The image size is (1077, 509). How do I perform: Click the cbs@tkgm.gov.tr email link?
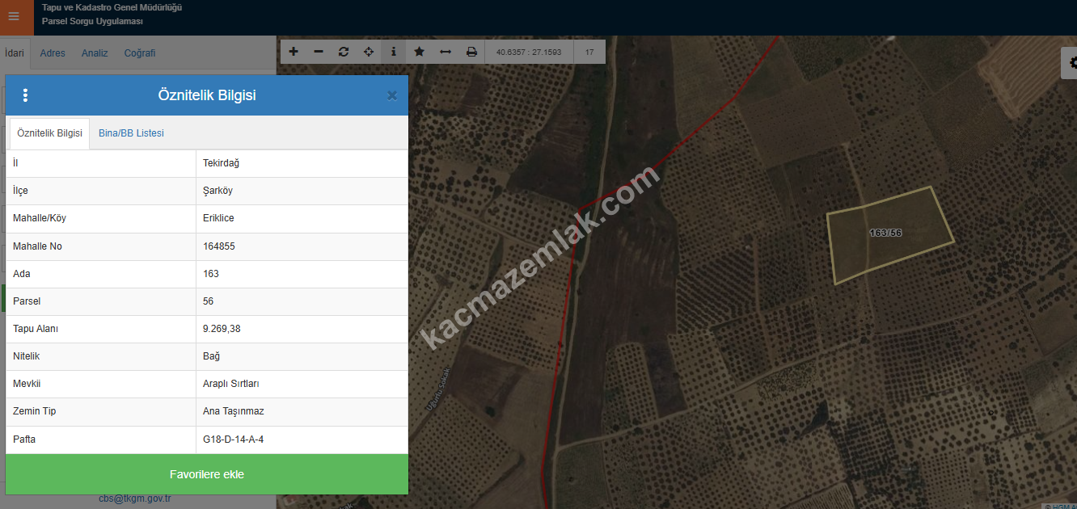[134, 499]
